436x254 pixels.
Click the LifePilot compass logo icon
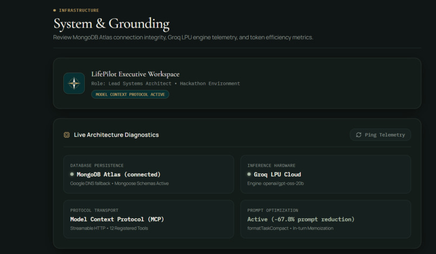tap(74, 83)
